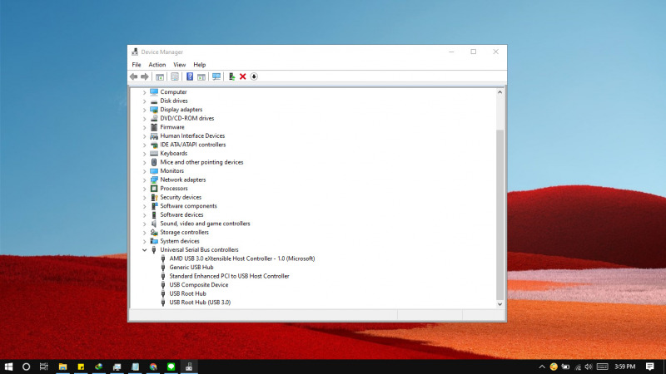Select IDE ATA/ATAPI controllers entry

click(193, 145)
